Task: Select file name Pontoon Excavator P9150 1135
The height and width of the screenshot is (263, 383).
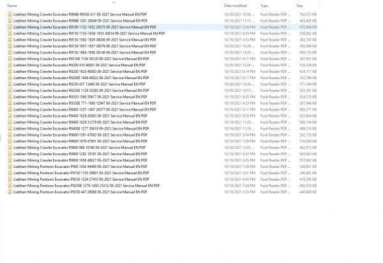Action: point(81,173)
